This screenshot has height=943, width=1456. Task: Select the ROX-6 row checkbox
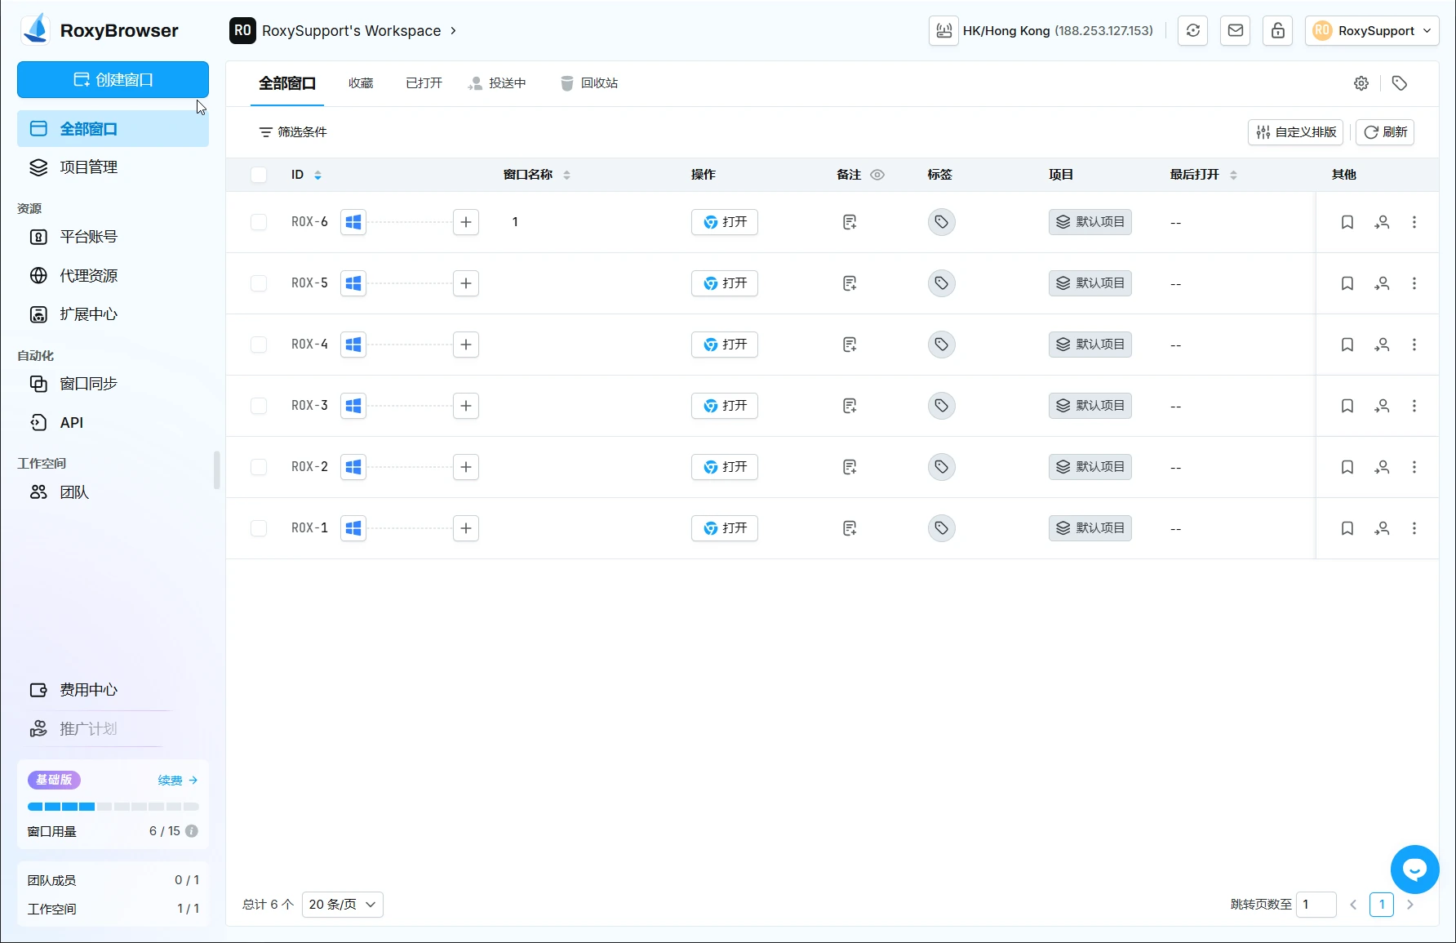259,222
